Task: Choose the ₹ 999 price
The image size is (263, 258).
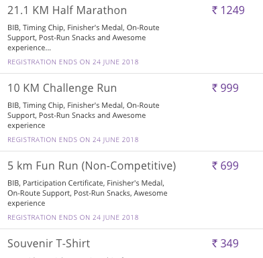Action: click(225, 88)
